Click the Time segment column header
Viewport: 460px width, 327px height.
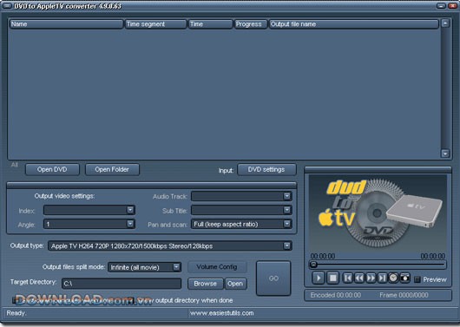coord(155,24)
